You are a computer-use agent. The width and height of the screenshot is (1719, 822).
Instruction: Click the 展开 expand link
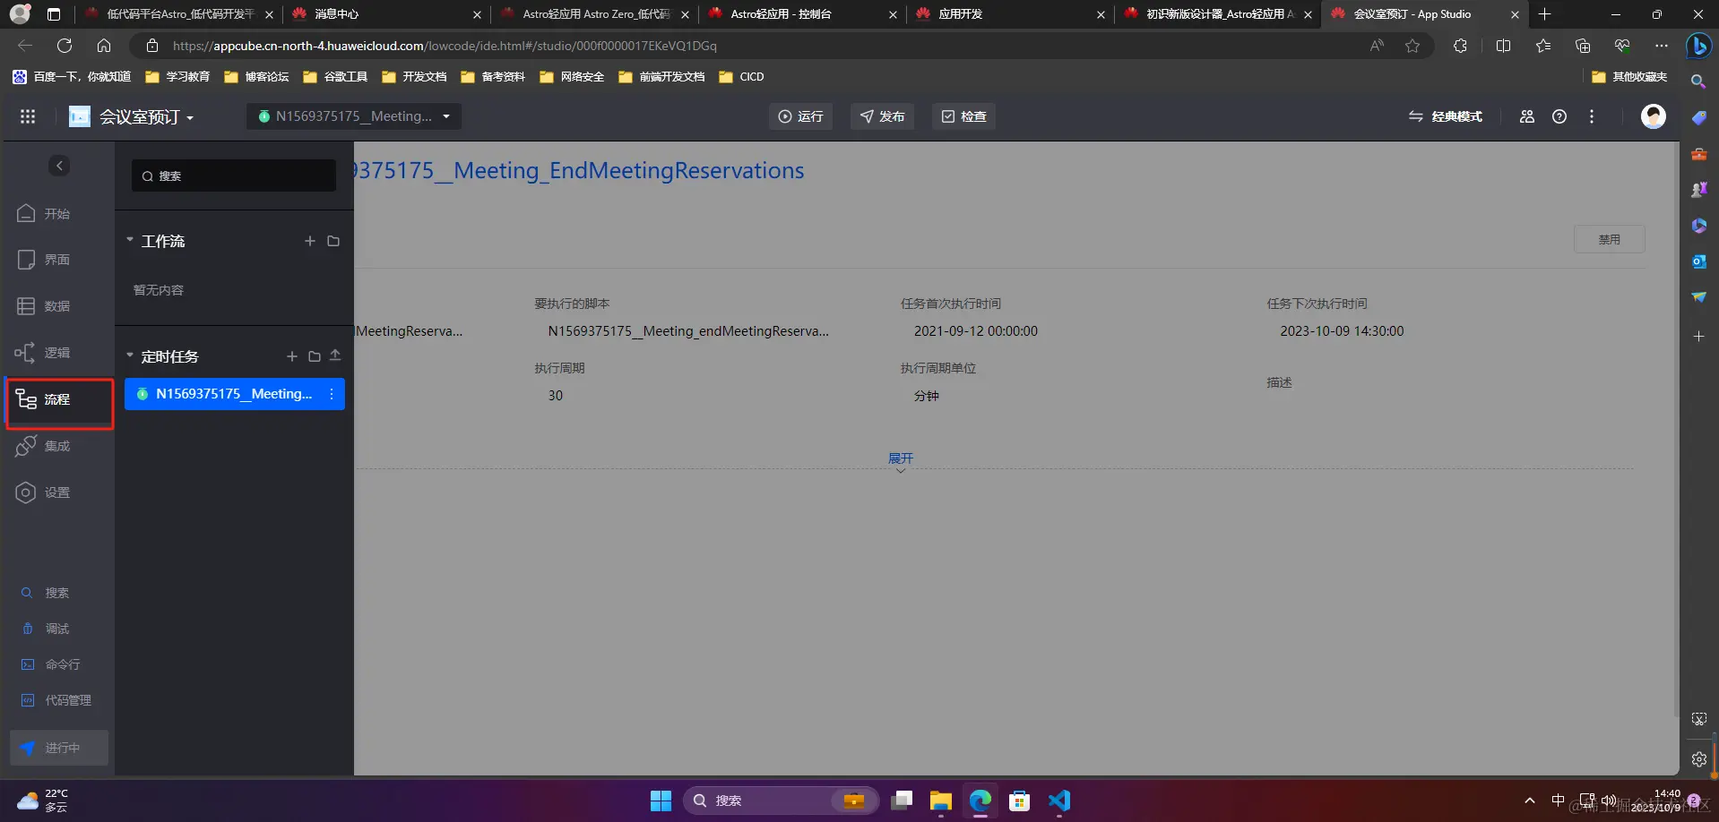click(901, 458)
